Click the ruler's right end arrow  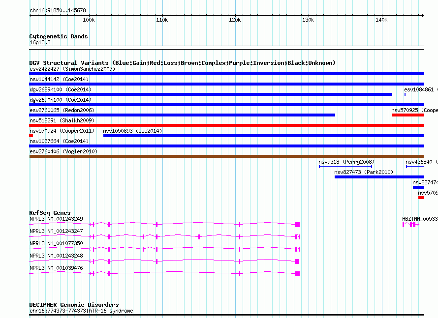423,16
